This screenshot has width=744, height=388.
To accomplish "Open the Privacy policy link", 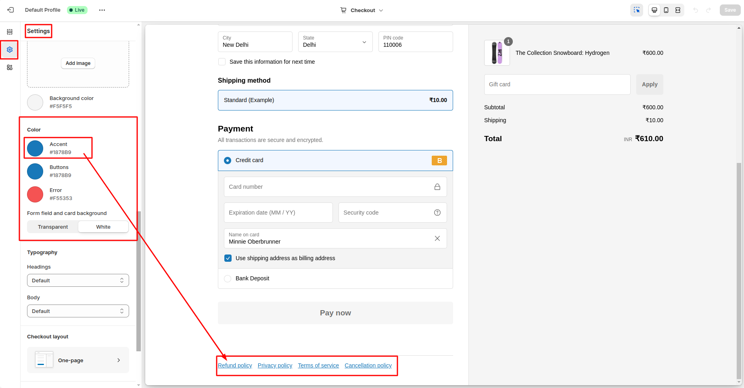I will click(x=275, y=365).
